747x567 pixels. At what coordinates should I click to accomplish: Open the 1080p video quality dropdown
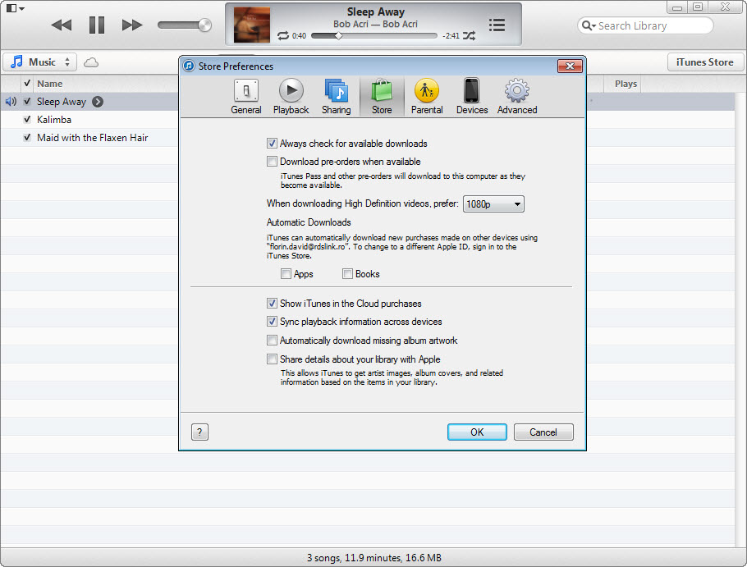coord(493,203)
